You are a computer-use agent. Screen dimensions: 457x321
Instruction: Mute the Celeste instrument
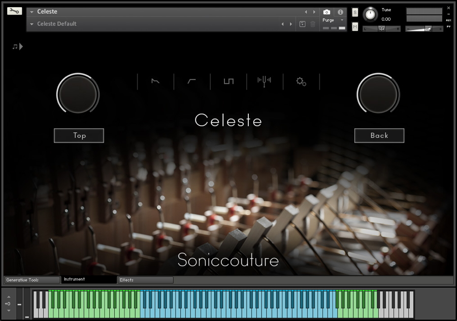point(355,27)
